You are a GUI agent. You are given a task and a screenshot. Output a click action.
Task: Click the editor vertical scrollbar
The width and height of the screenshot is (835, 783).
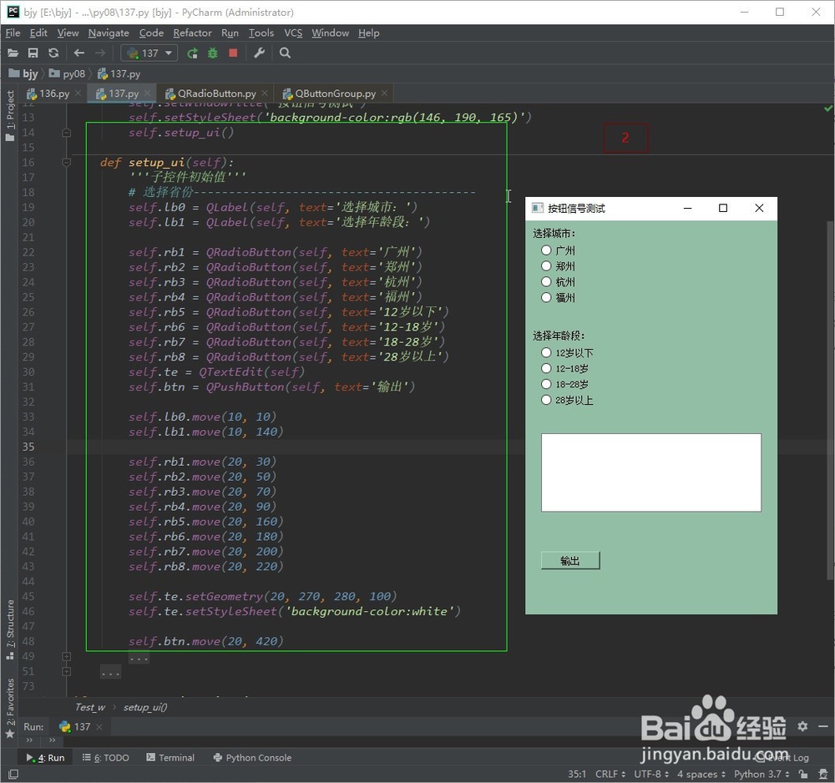[830, 399]
